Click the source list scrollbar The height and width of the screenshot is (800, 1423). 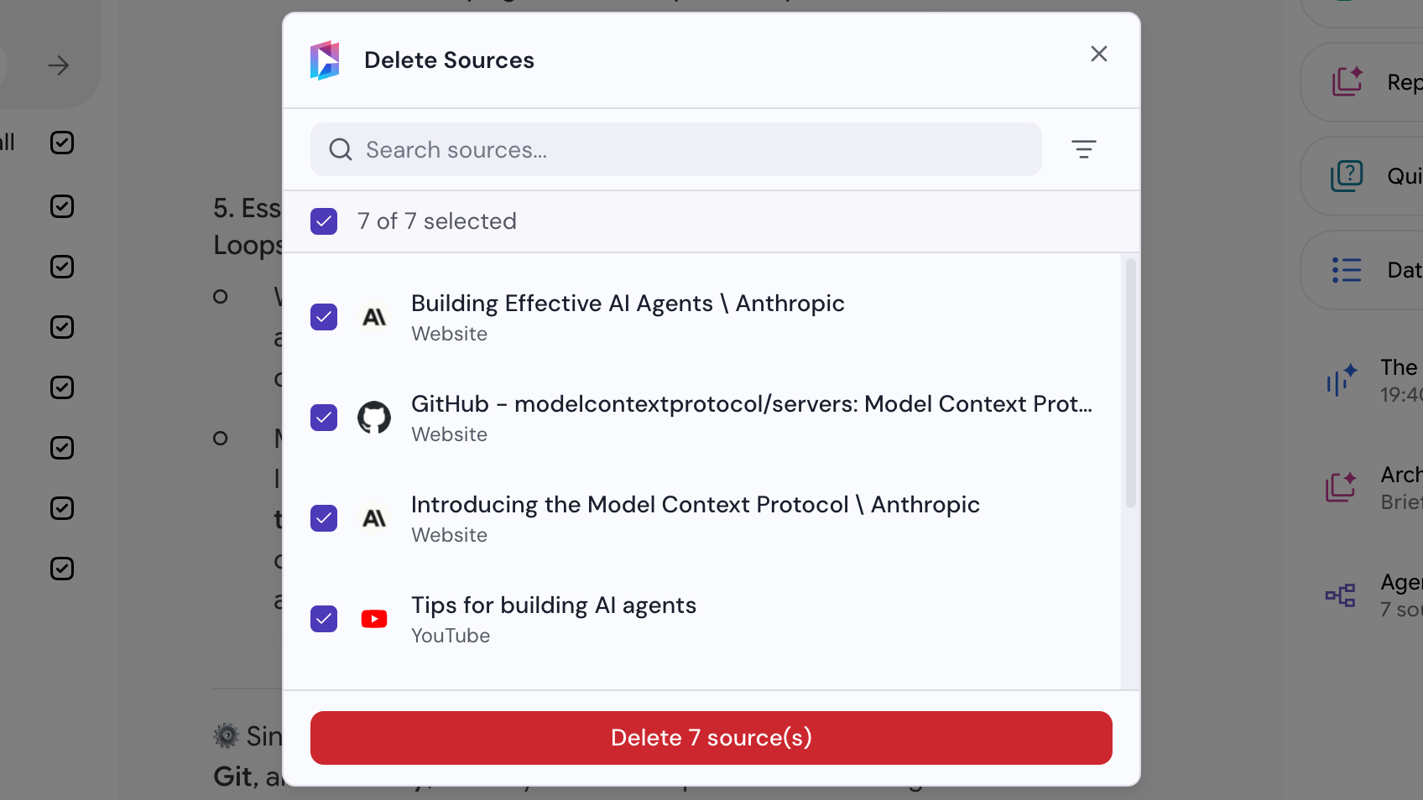[1131, 383]
